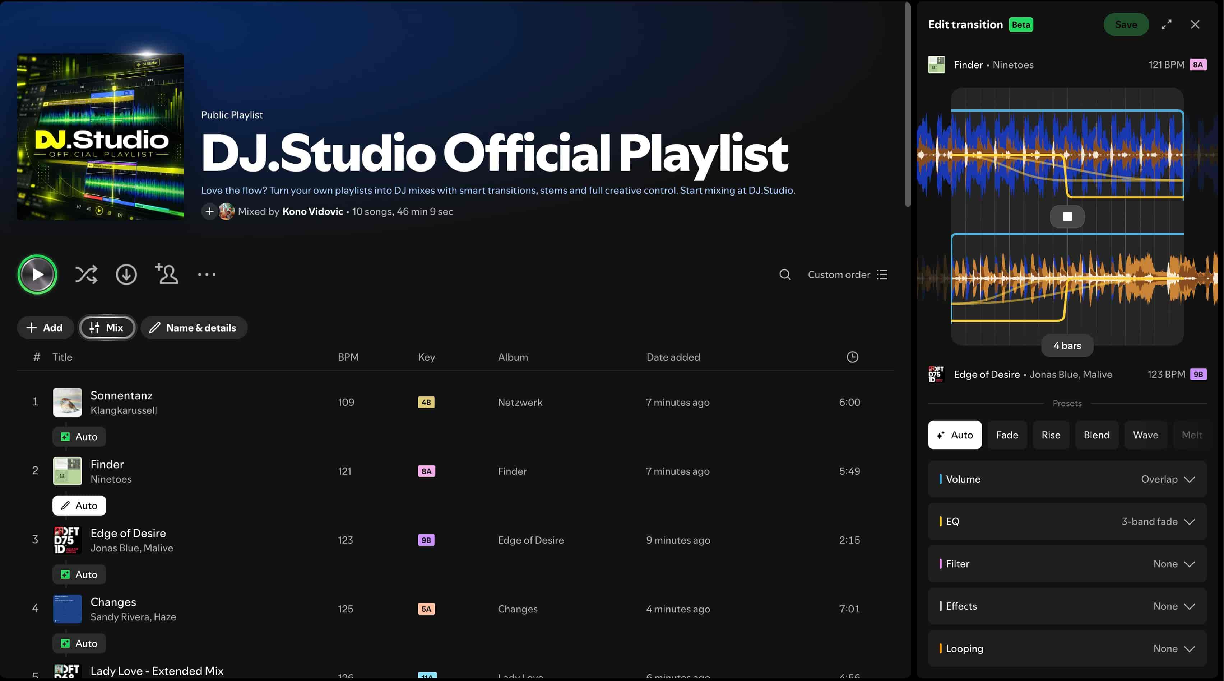Toggle shuffle for the playlist
Image resolution: width=1224 pixels, height=681 pixels.
point(86,274)
